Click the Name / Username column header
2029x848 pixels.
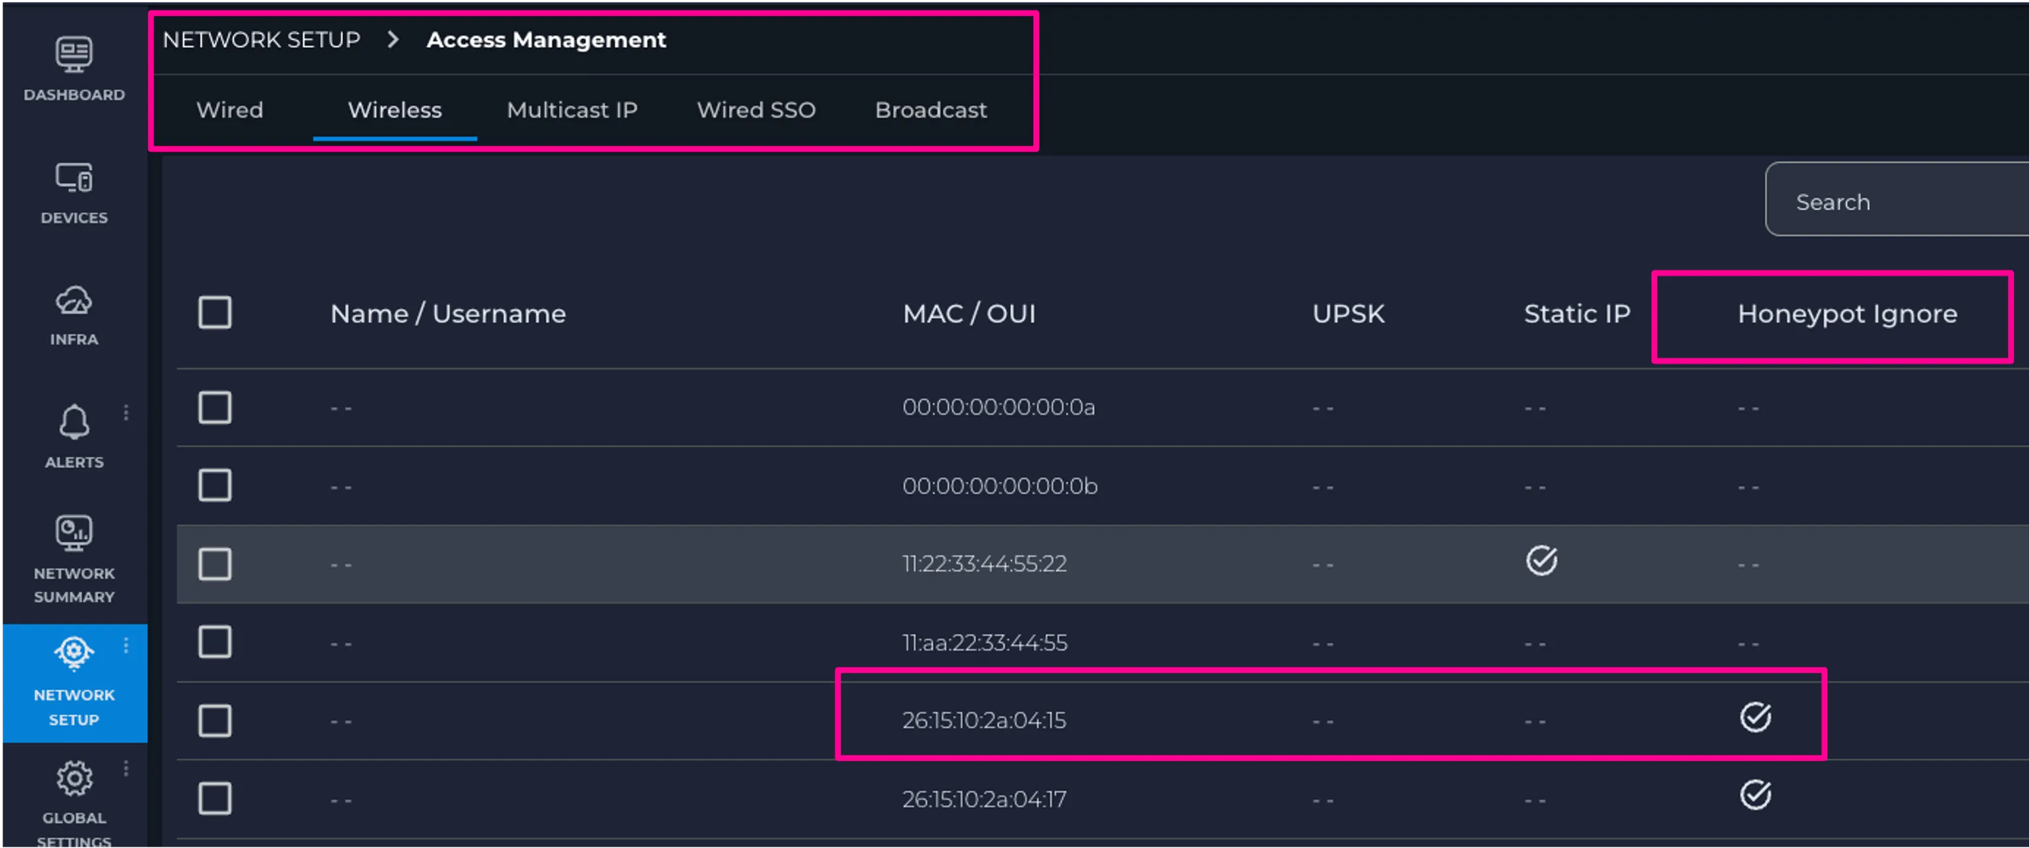448,314
